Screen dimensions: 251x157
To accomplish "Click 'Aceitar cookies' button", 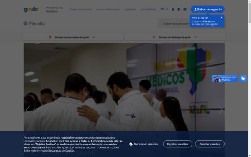I will (210, 144).
